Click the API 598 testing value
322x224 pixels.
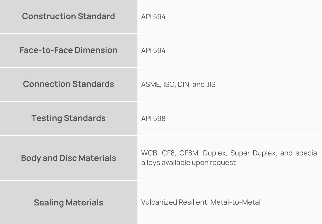pos(153,119)
